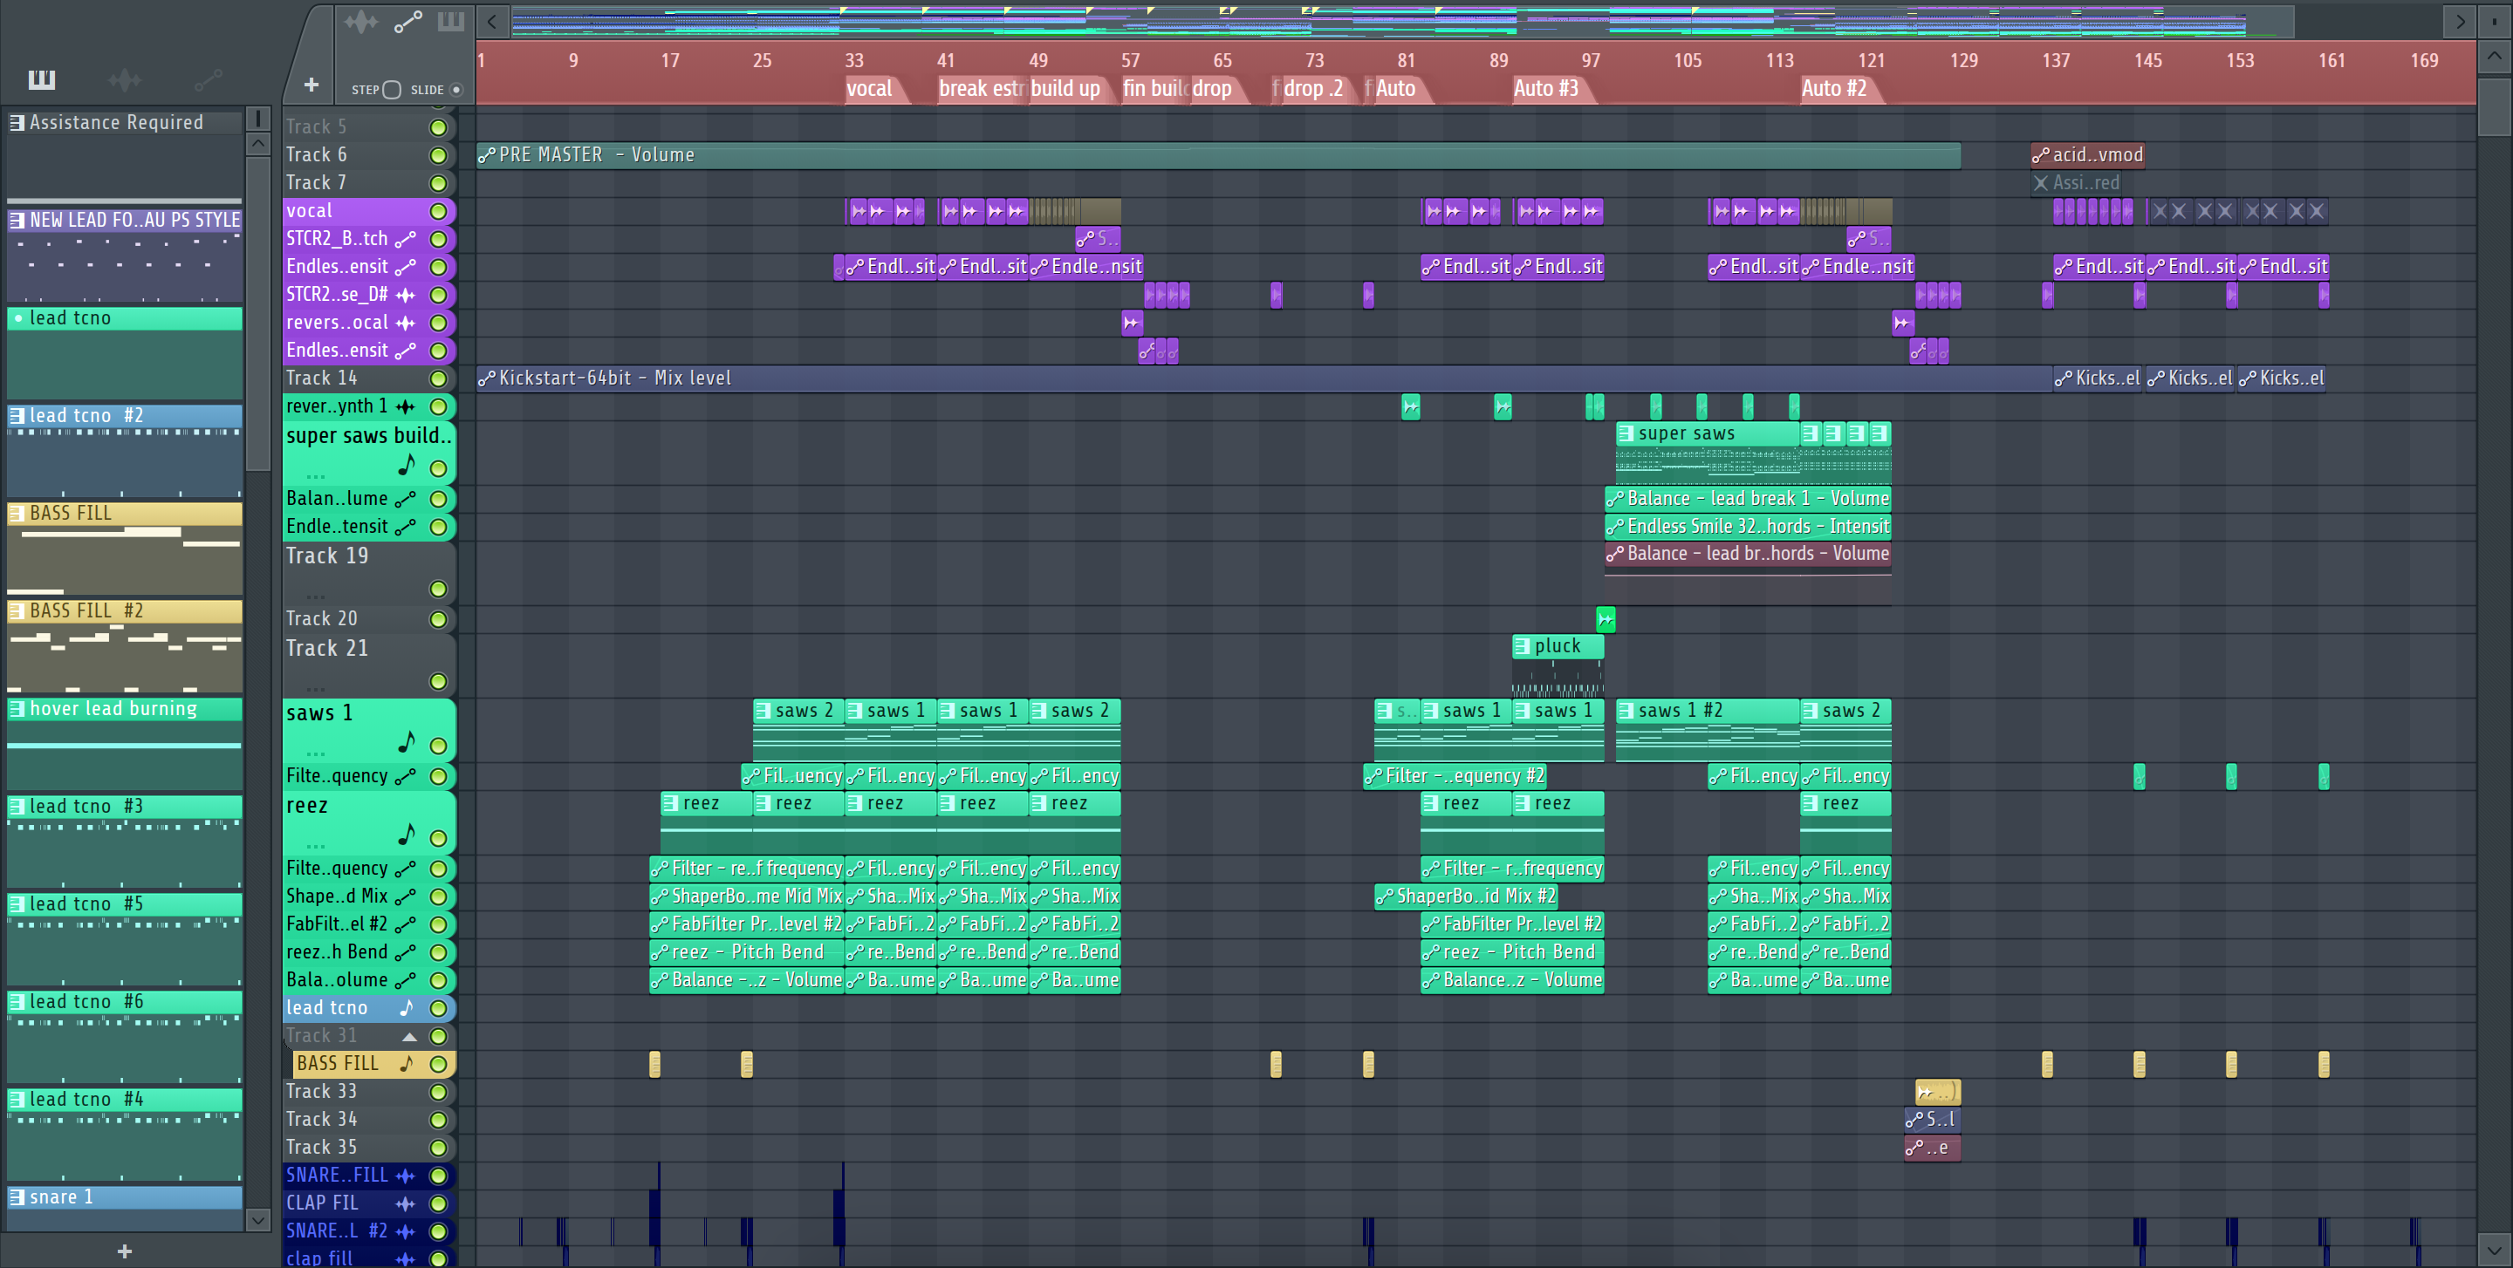Click the pattern clip focus piano icon in playlist header

click(451, 20)
